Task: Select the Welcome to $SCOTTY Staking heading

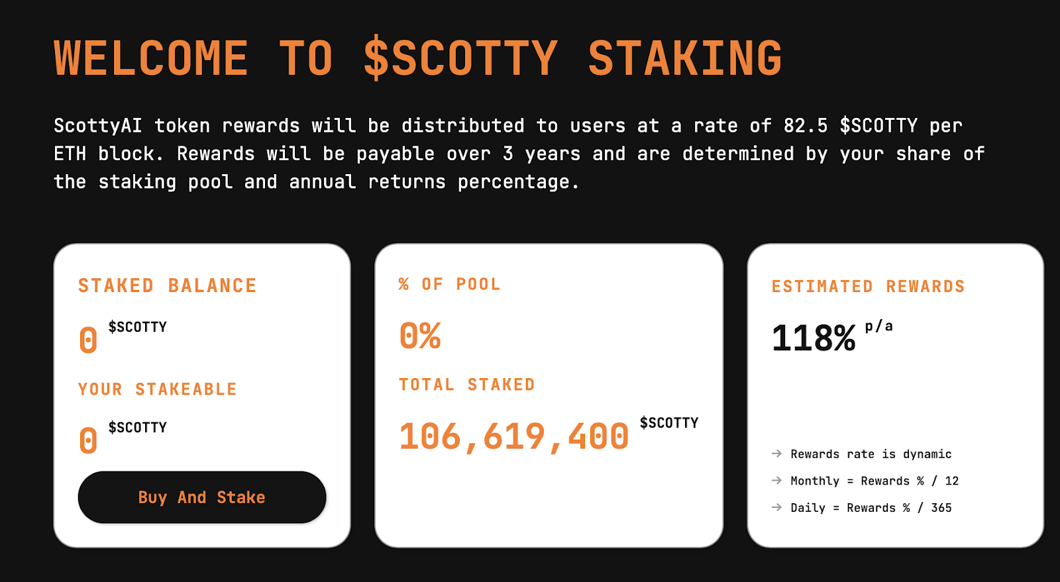Action: [x=418, y=58]
